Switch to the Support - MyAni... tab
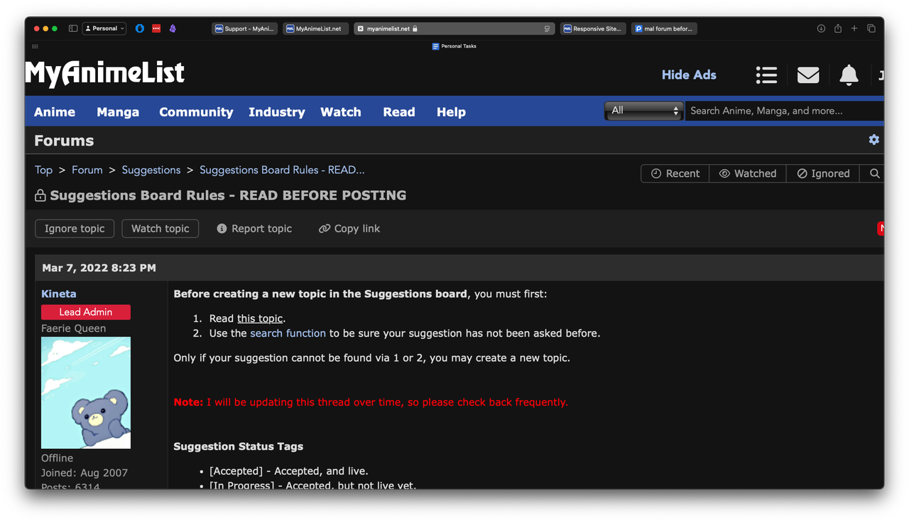This screenshot has height=522, width=909. pos(245,28)
